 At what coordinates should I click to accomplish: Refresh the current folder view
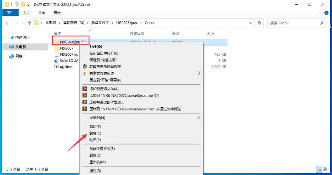pos(259,23)
